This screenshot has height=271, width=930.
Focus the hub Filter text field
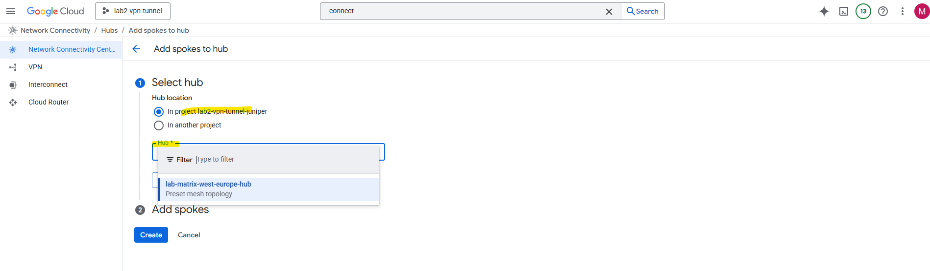(x=284, y=160)
